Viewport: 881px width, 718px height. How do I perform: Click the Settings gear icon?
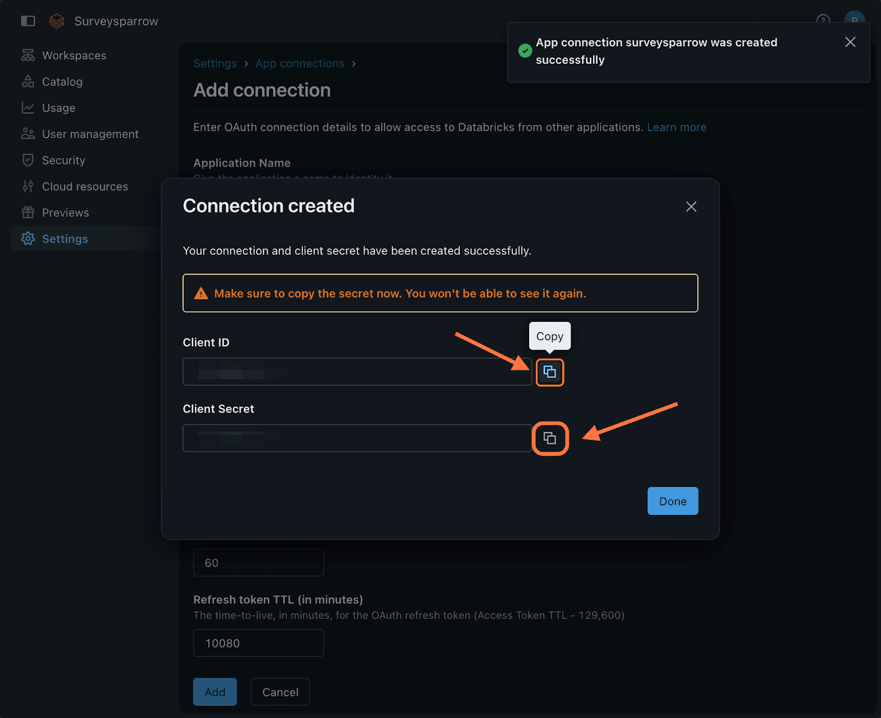[28, 239]
